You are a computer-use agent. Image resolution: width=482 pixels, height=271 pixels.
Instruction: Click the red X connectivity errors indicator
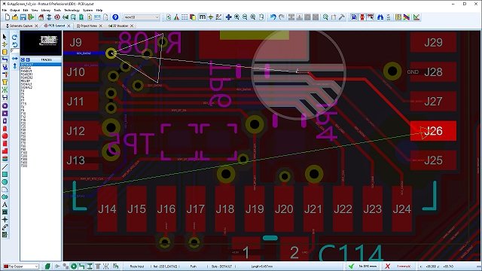(388, 266)
